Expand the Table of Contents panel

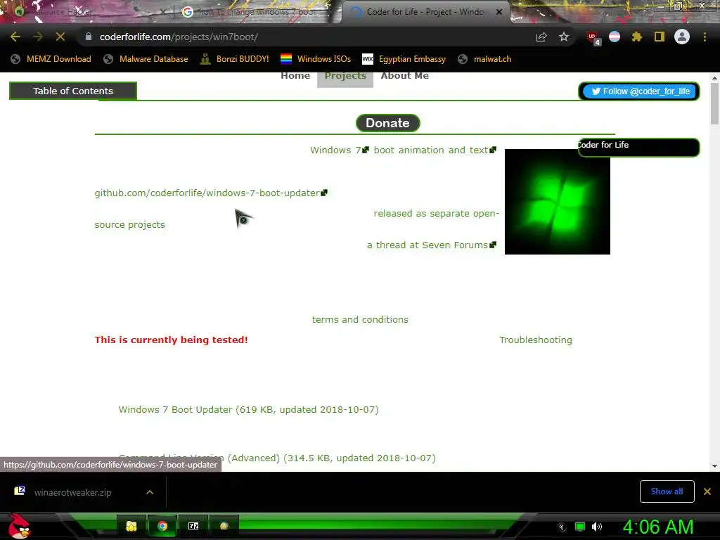coord(73,91)
